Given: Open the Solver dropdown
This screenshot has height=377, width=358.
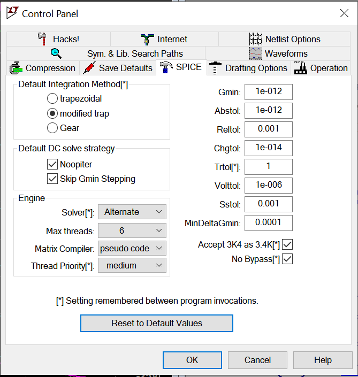Looking at the screenshot, I should point(132,212).
